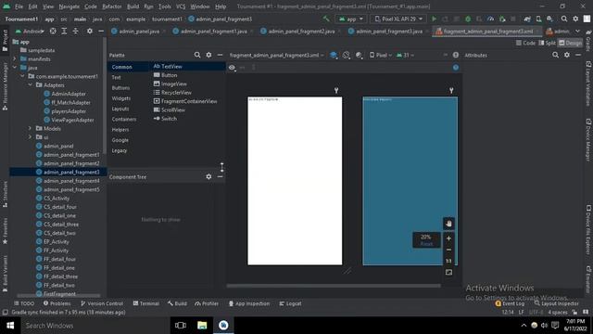Open Search Everywhere magnifier in the top toolbar
This screenshot has width=593, height=334.
pos(564,19)
